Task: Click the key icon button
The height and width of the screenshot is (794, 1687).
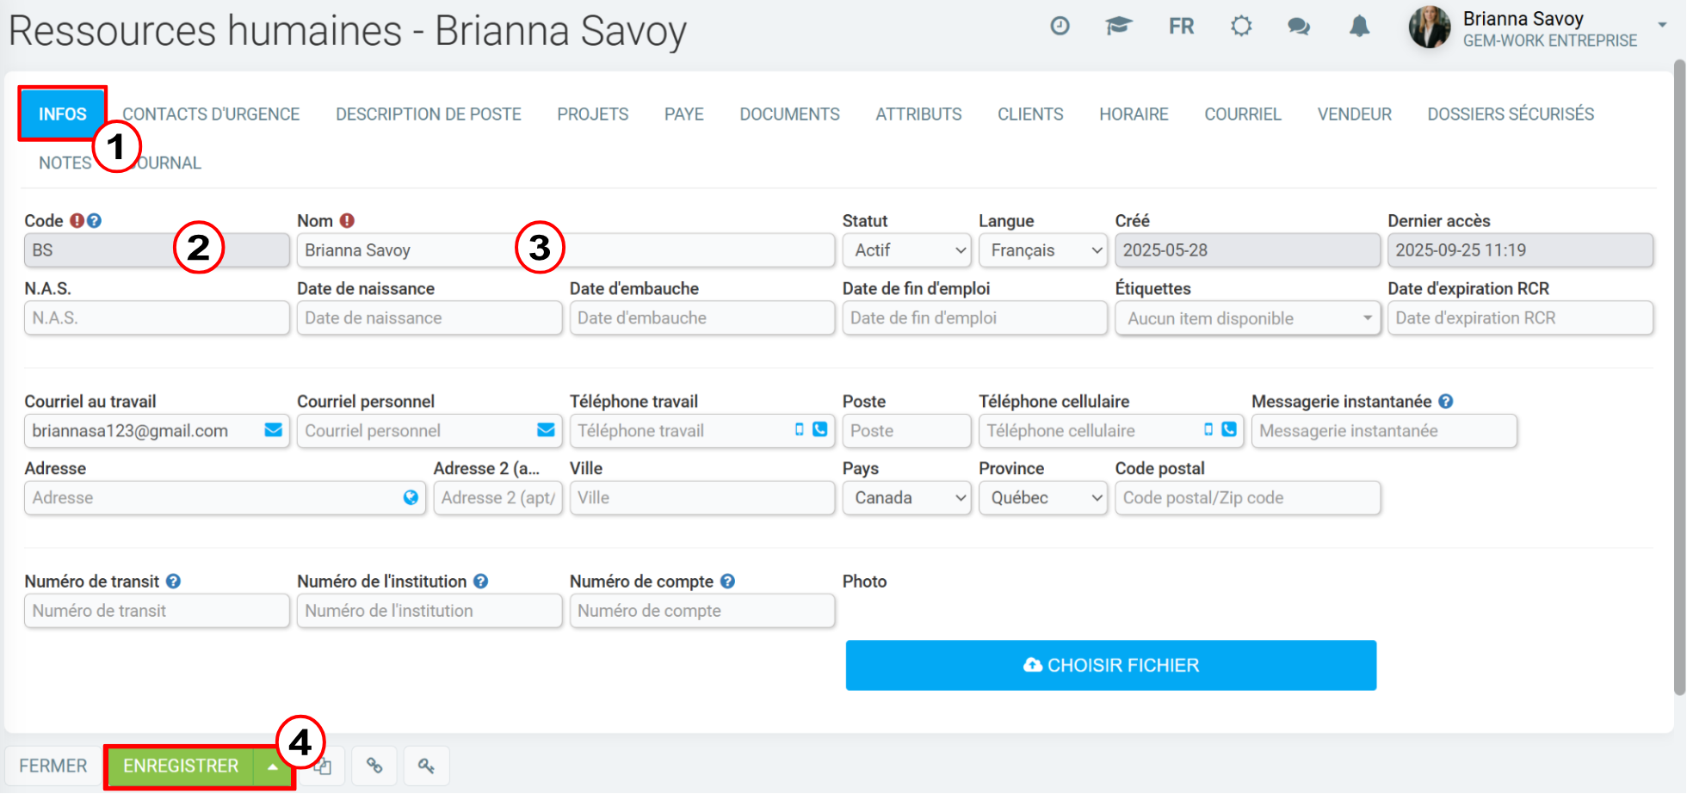Action: [426, 766]
